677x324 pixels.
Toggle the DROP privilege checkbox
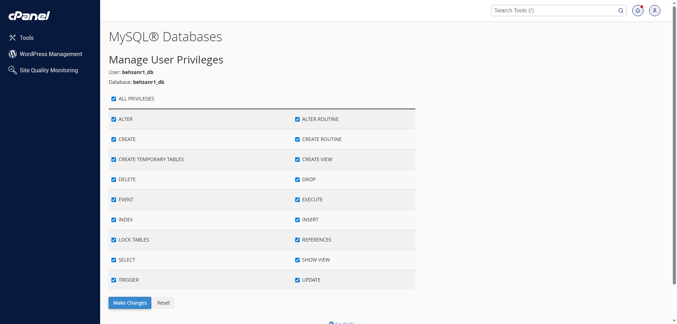tap(297, 180)
